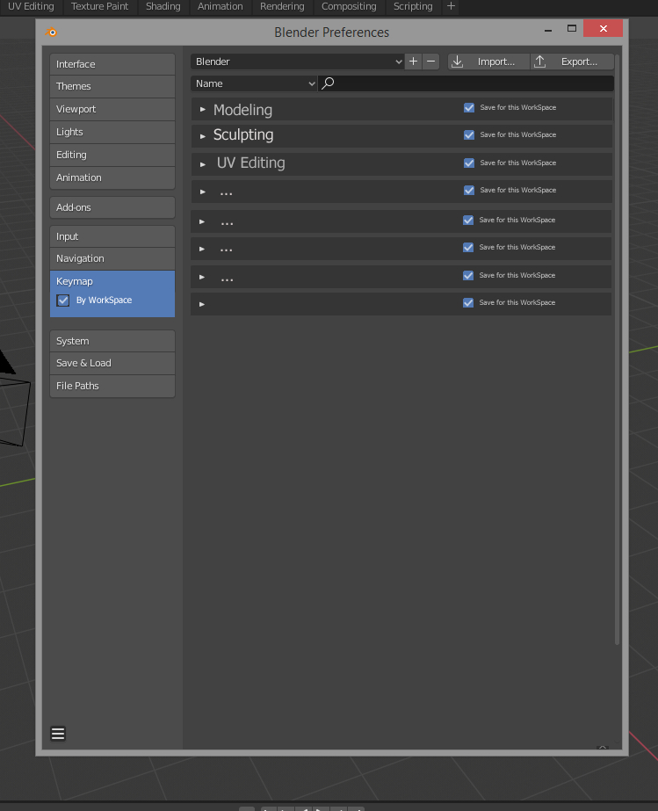Close the Blender Preferences window
This screenshot has height=811, width=658.
[x=603, y=28]
